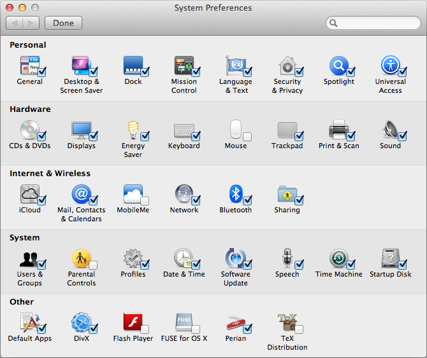Check the FUSE for OS X checkbox
This screenshot has width=427, height=358.
[196, 329]
